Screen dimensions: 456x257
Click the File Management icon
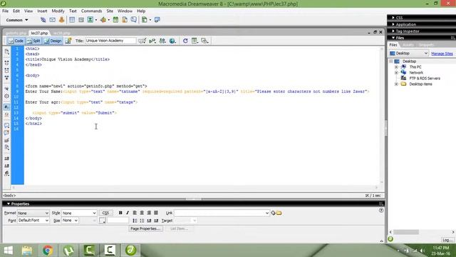162,41
